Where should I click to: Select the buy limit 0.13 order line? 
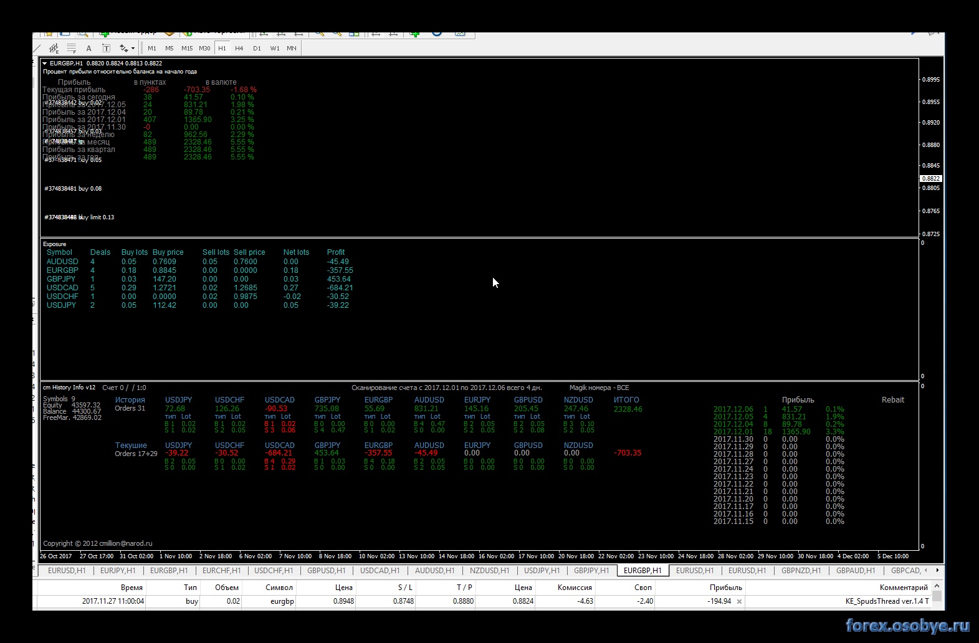(79, 217)
